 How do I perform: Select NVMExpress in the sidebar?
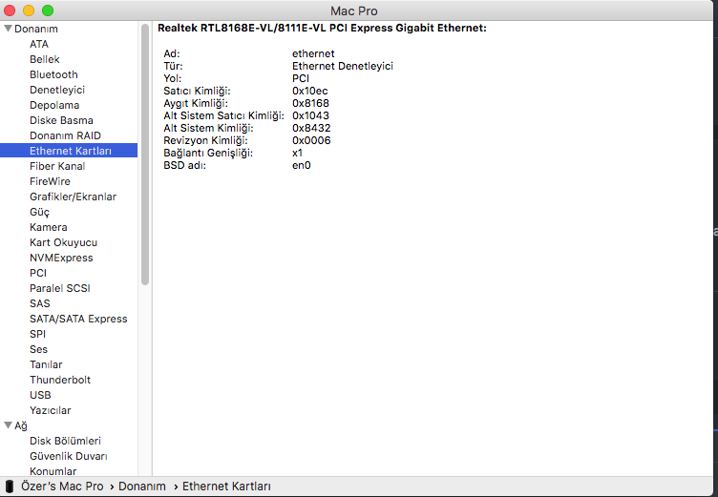(61, 258)
